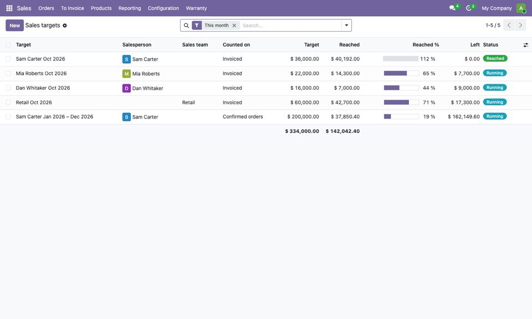Select the Sam Carter Oct 2026 row checkbox

tap(8, 59)
